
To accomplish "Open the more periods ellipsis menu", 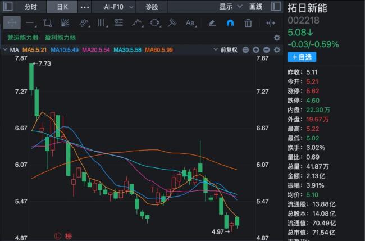I will [x=84, y=7].
